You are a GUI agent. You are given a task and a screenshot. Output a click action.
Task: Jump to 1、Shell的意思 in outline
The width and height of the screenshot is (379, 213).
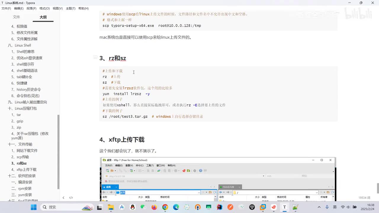tap(23, 51)
